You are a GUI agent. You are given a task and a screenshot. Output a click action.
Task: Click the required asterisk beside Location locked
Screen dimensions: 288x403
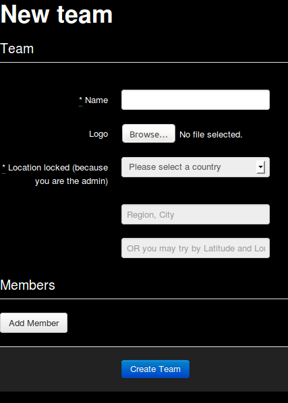tap(3, 167)
